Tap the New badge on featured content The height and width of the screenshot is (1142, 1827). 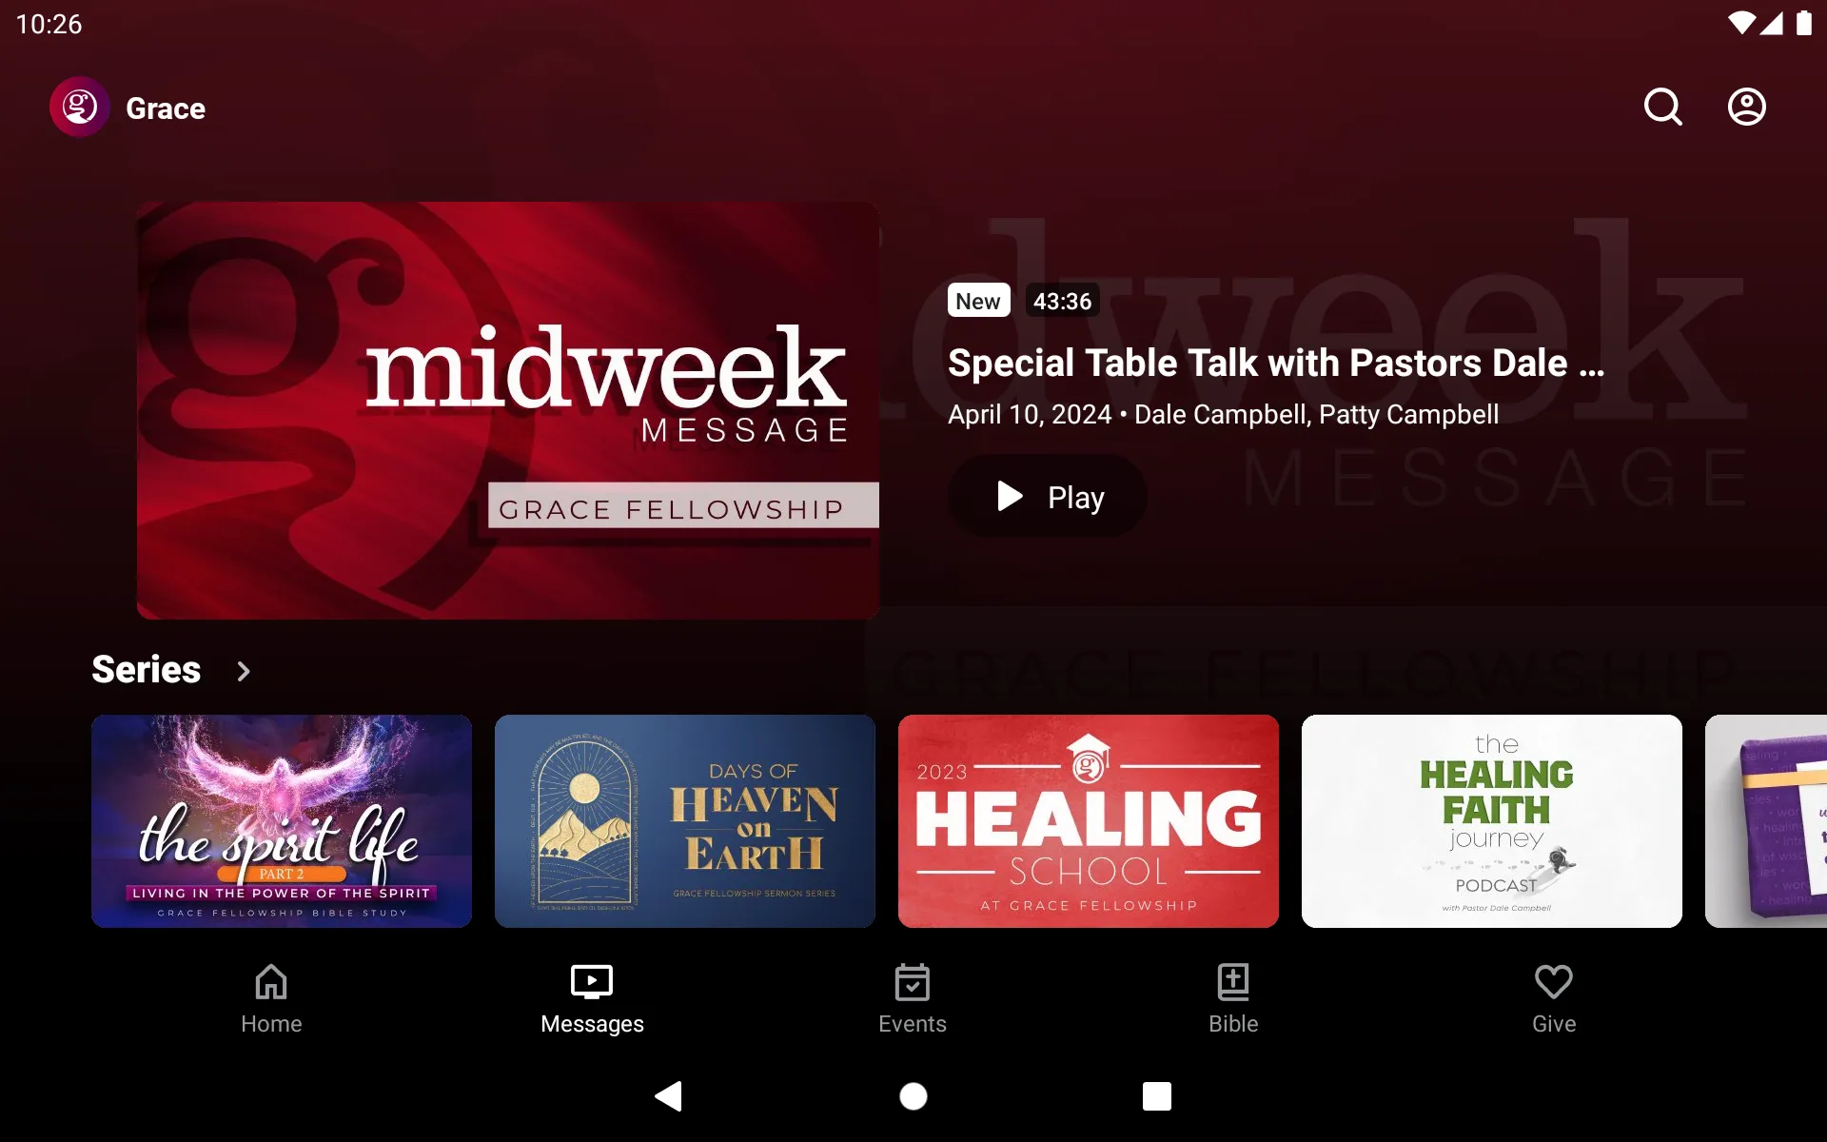[x=977, y=300]
